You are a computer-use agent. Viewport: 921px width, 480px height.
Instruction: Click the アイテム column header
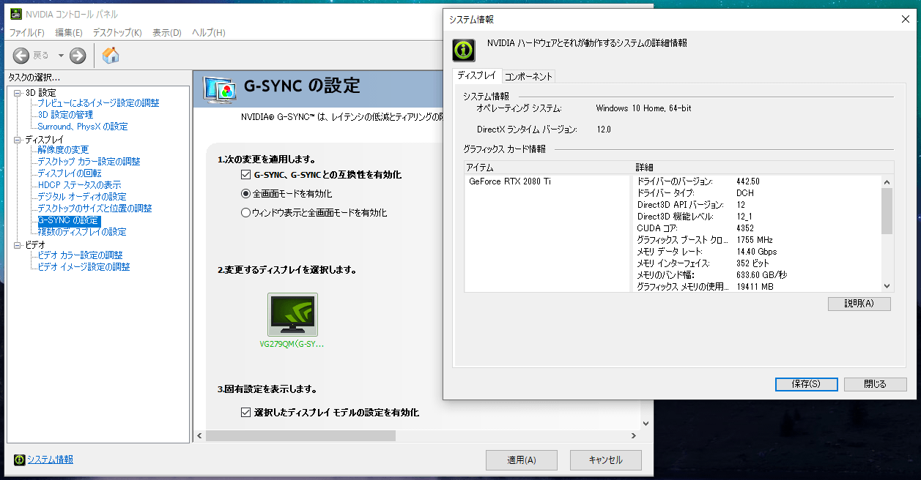(548, 168)
